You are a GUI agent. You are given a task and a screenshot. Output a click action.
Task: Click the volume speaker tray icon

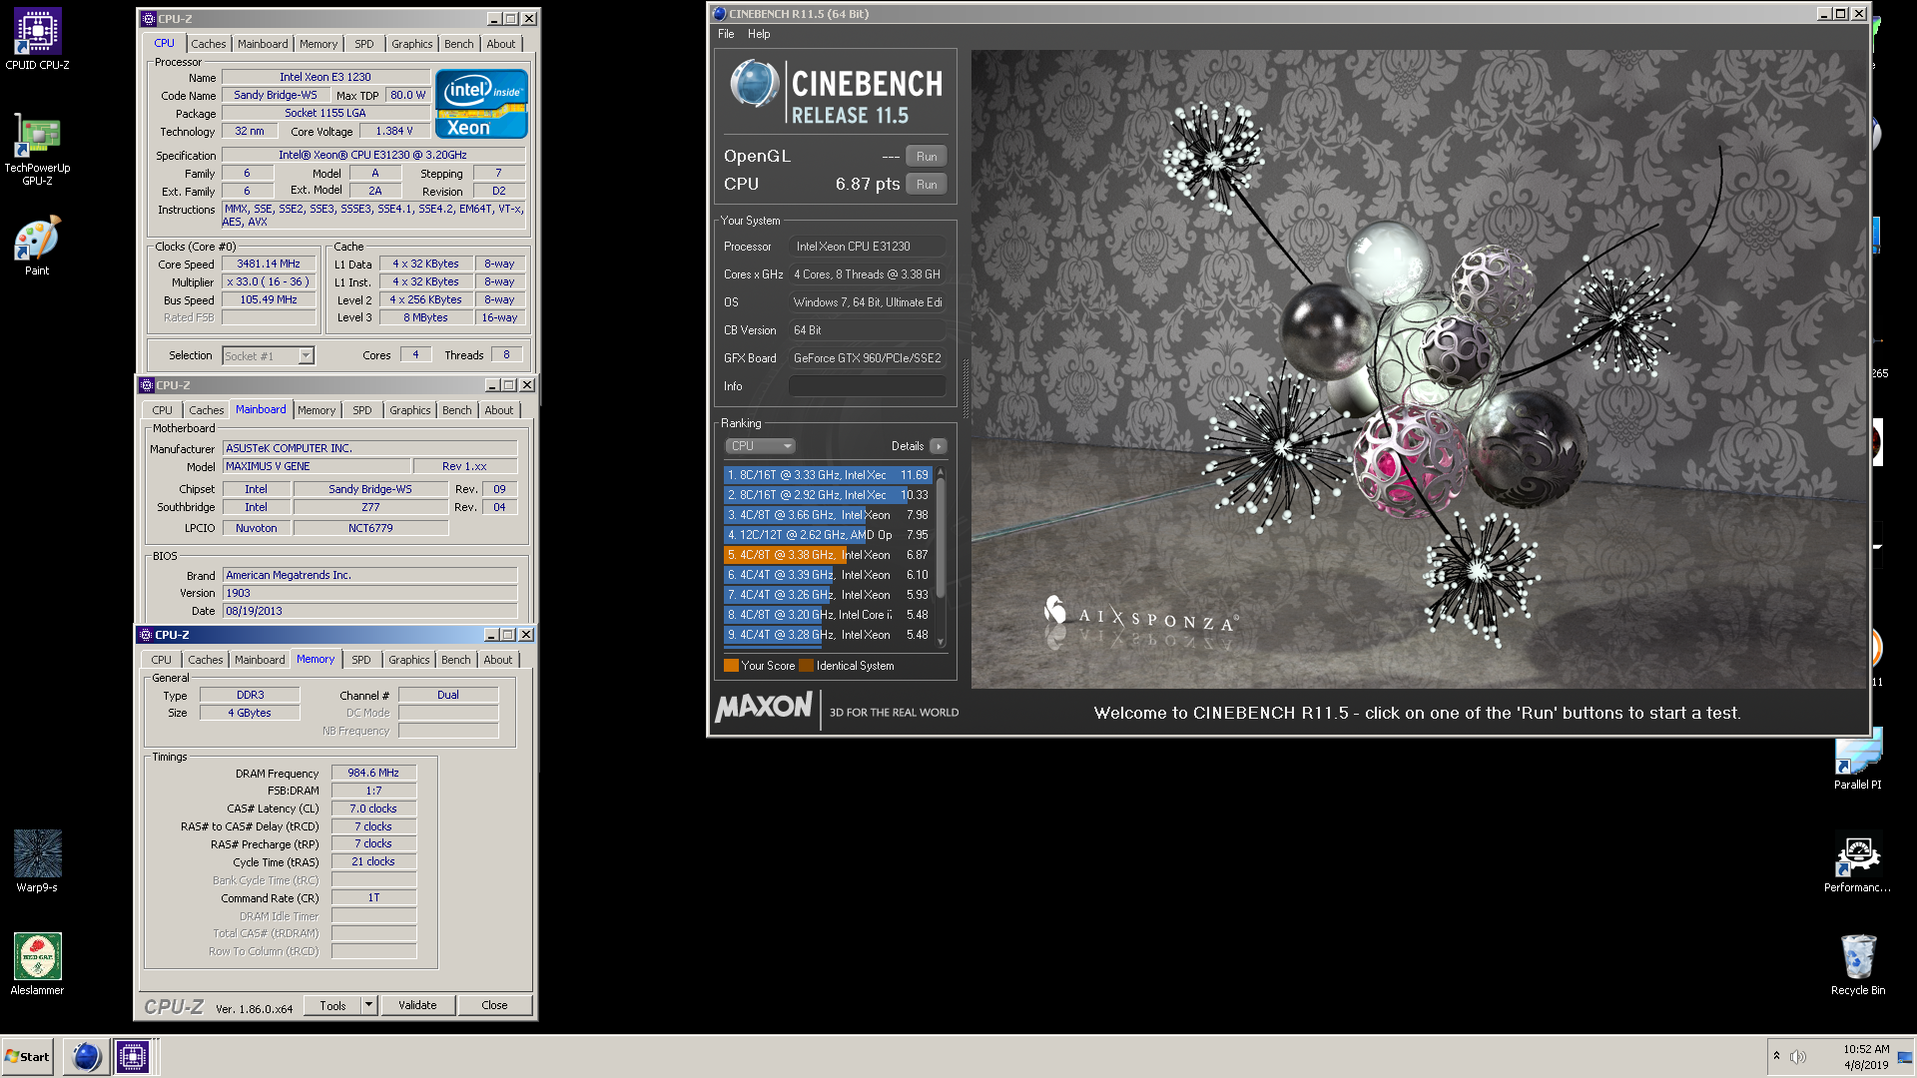point(1798,1056)
